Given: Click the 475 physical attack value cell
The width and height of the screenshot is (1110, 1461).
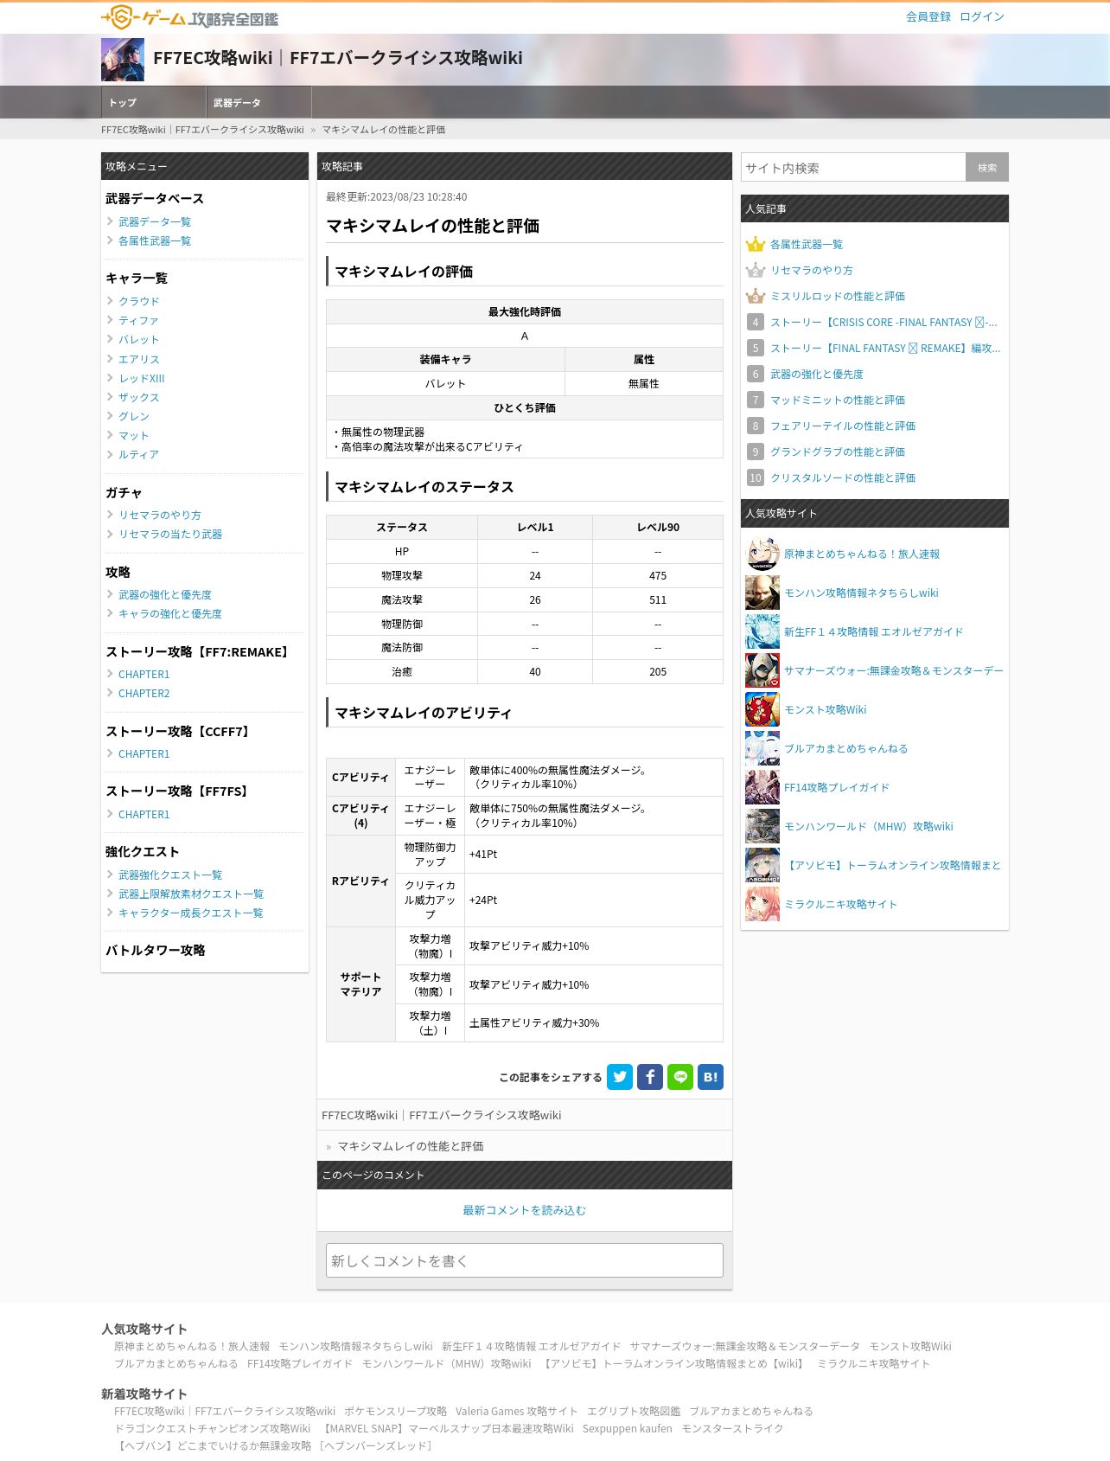Looking at the screenshot, I should click(658, 575).
